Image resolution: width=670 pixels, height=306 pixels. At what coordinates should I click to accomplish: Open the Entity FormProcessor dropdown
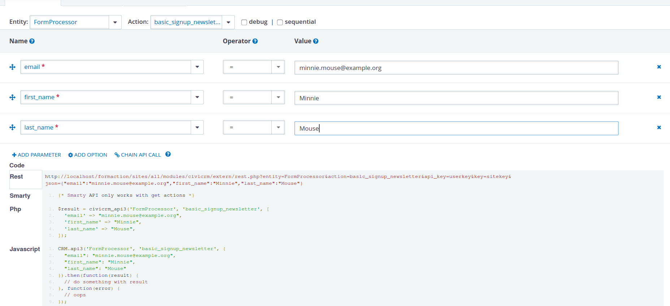point(115,22)
